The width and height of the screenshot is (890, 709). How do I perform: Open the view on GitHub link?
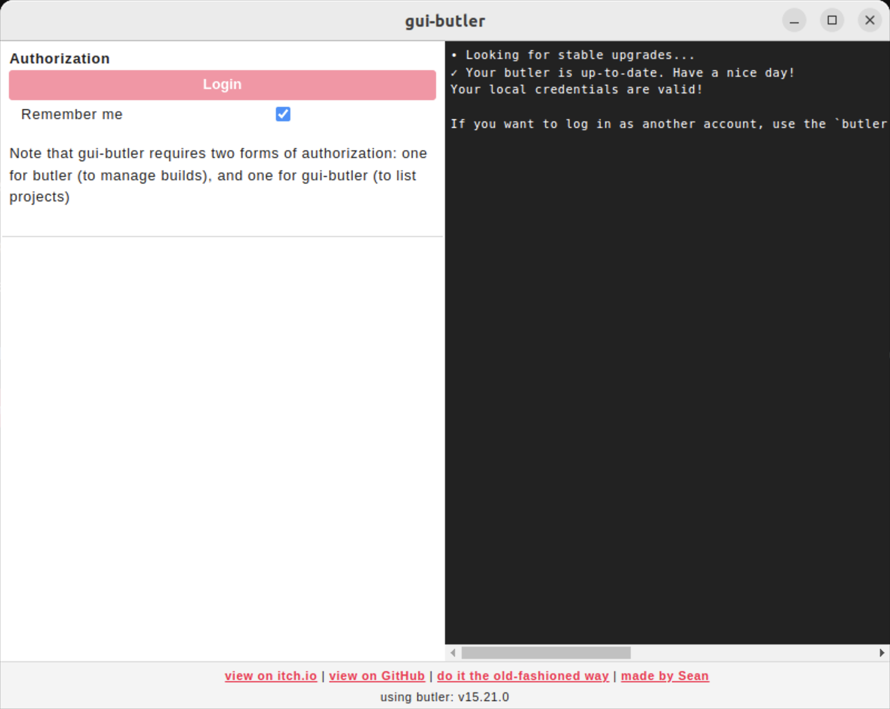tap(377, 676)
